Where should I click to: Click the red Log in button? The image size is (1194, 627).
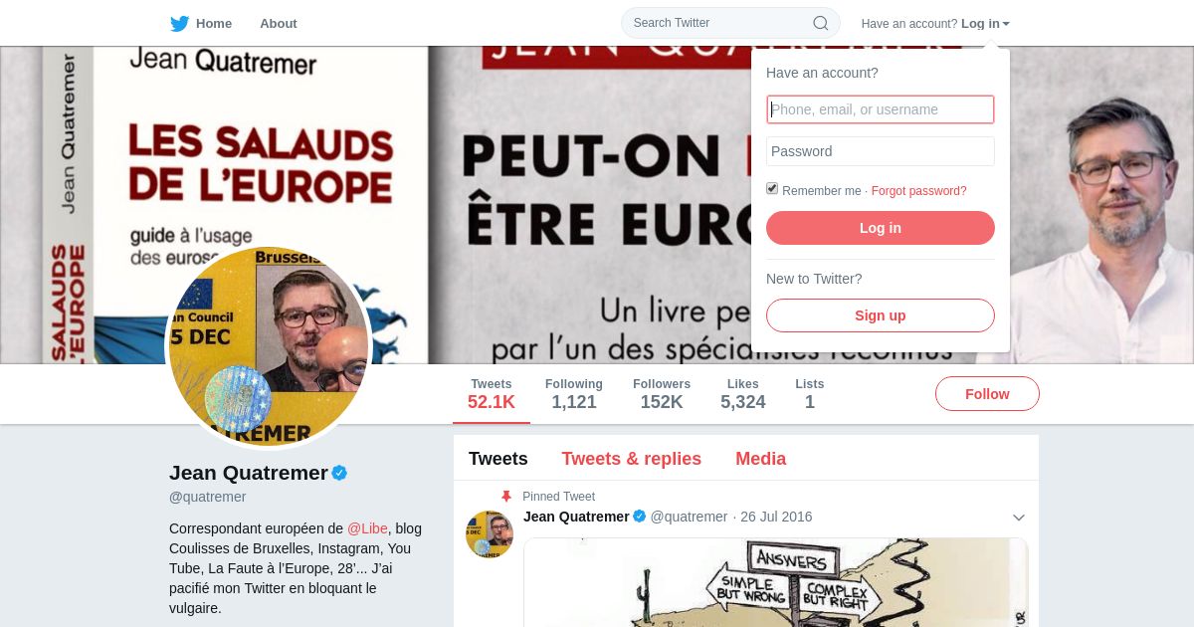tap(881, 228)
